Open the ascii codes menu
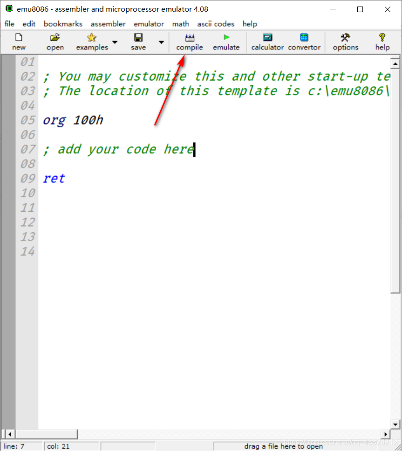This screenshot has width=402, height=451. [x=216, y=24]
